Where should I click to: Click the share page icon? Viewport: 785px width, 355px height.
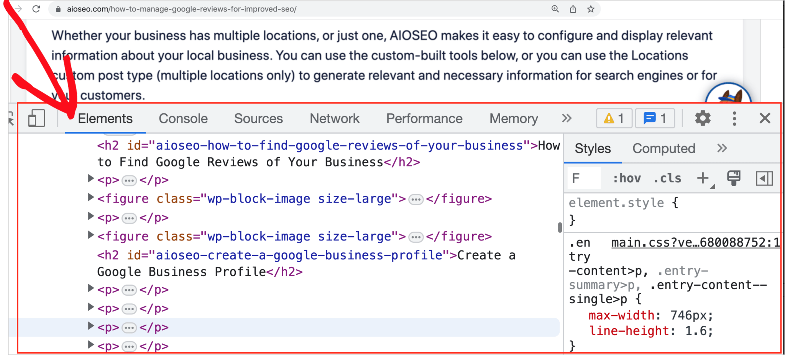573,9
